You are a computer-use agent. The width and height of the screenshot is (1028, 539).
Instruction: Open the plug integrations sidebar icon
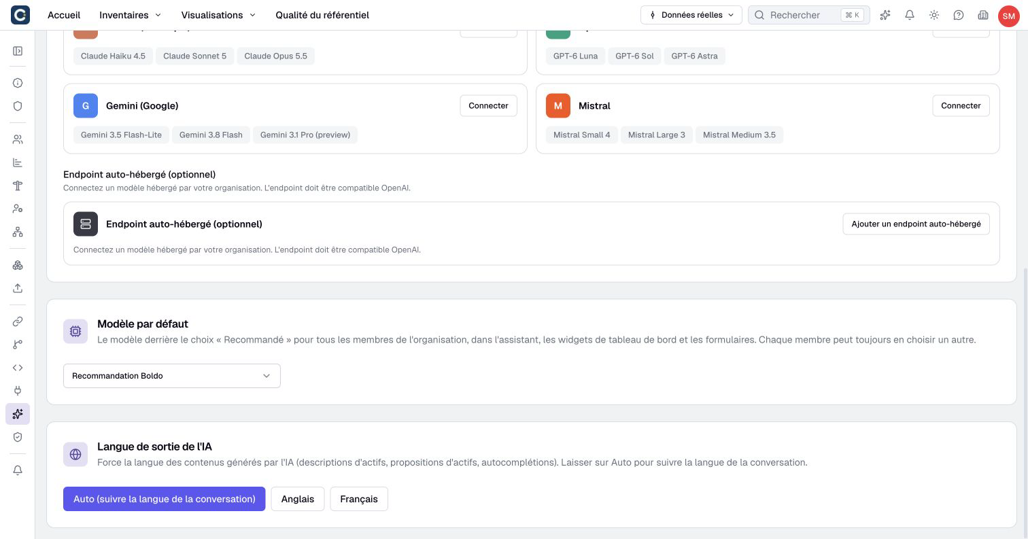click(18, 391)
